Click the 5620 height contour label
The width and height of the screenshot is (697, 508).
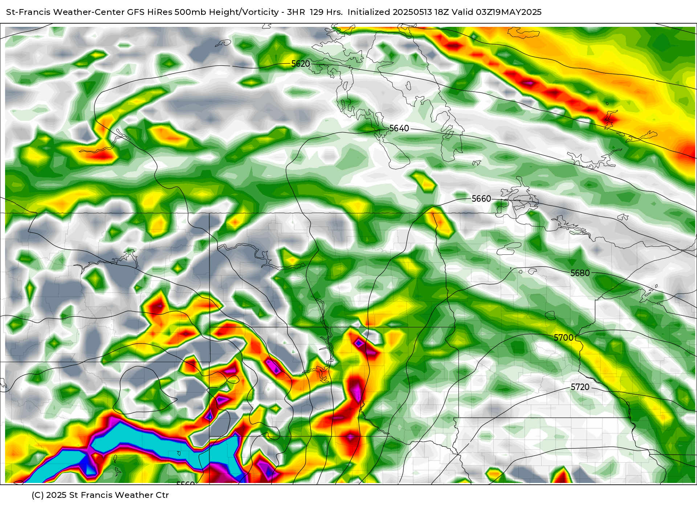click(301, 64)
